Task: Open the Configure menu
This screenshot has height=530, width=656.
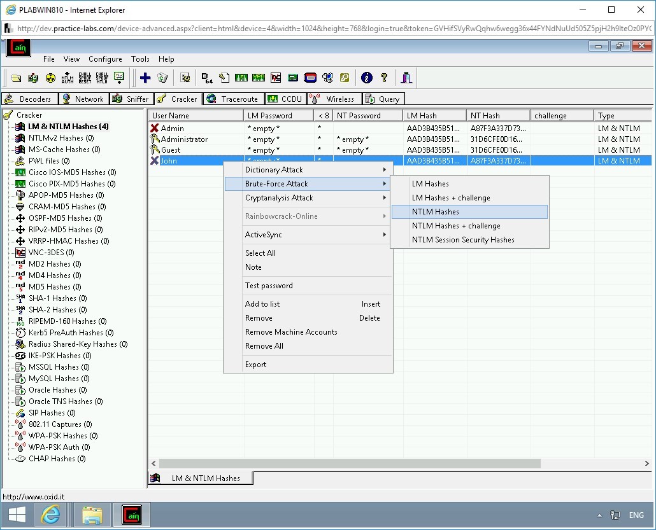Action: coord(105,59)
